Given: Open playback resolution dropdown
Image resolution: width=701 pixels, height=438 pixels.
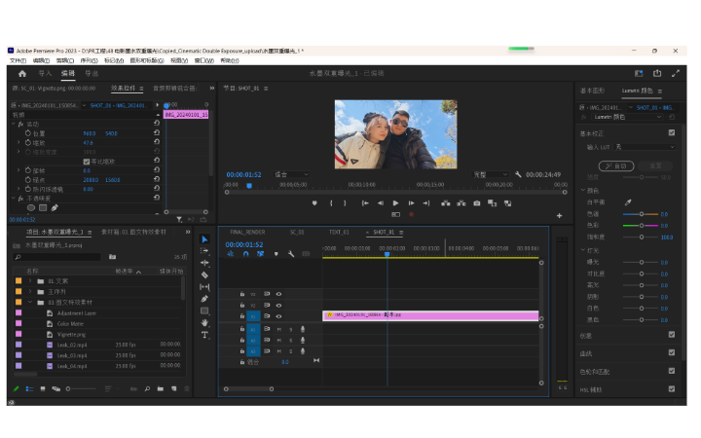Looking at the screenshot, I should [491, 174].
